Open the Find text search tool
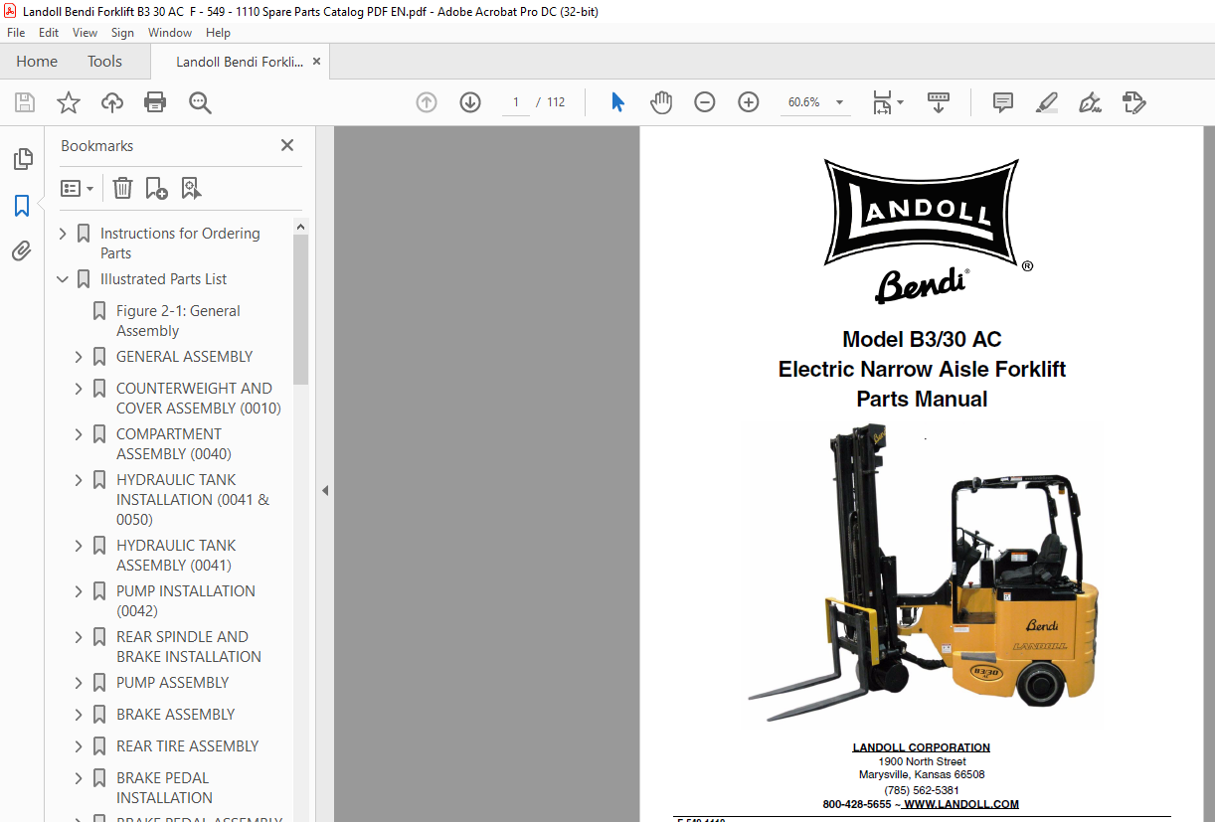 click(x=200, y=102)
